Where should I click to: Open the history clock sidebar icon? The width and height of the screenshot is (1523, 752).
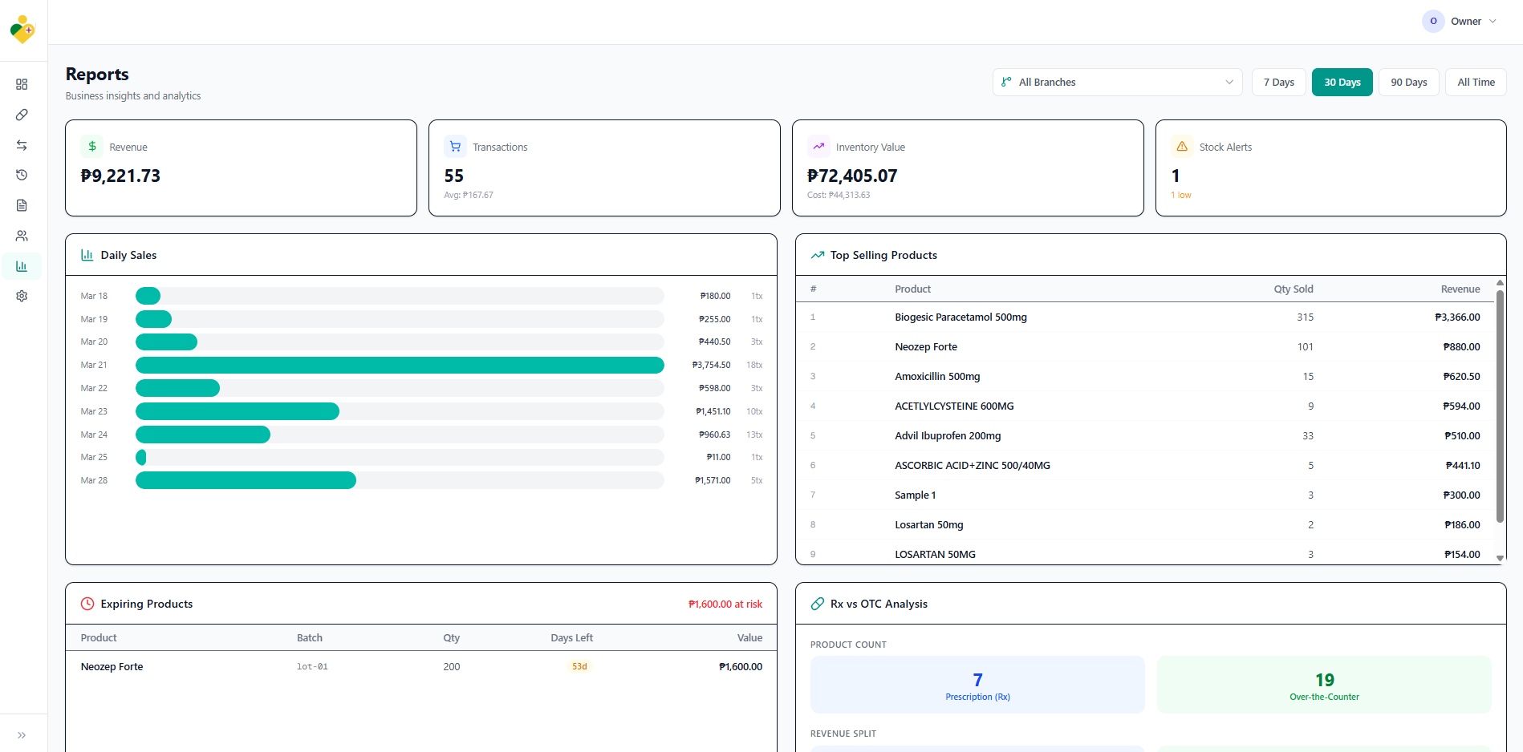[x=22, y=175]
